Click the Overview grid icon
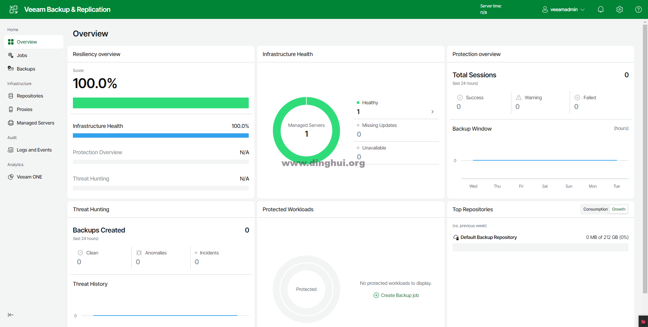This screenshot has height=327, width=648. [11, 42]
